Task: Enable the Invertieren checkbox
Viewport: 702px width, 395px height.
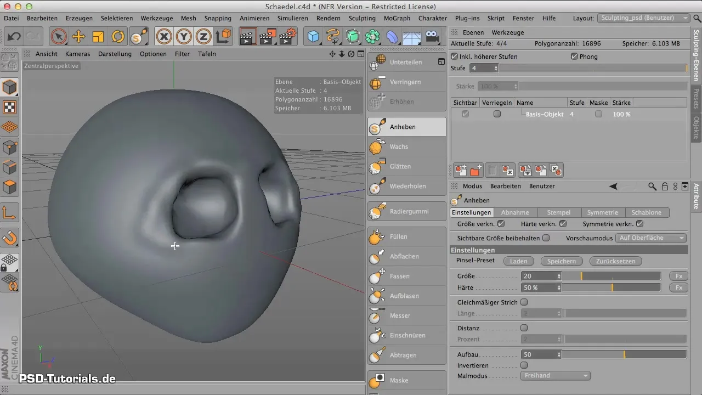Action: (524, 365)
